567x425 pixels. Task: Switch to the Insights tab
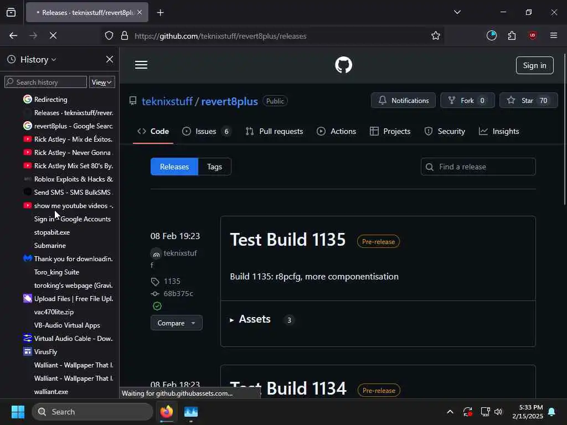[x=499, y=131]
